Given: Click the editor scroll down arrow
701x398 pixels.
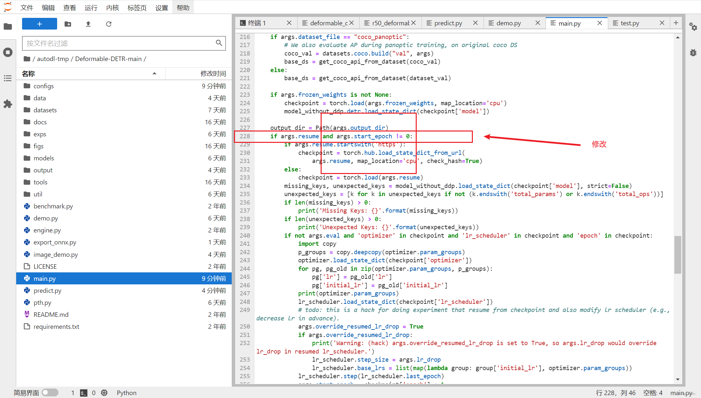Looking at the screenshot, I should tap(678, 379).
